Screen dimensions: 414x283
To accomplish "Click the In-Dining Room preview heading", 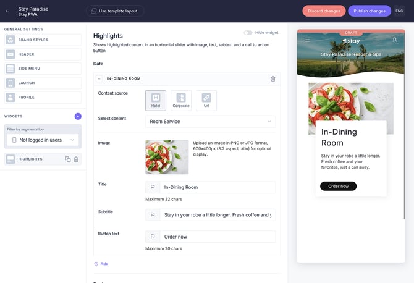I will point(339,137).
